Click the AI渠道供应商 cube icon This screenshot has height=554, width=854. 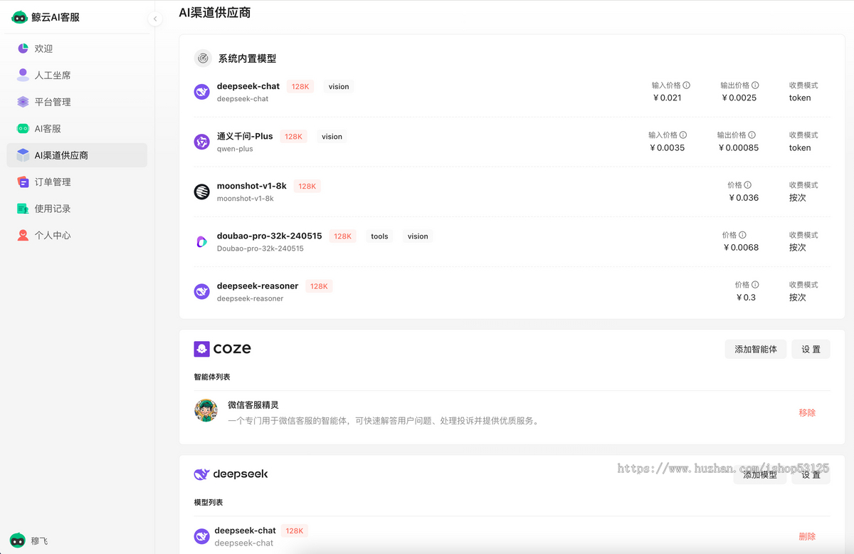click(23, 155)
